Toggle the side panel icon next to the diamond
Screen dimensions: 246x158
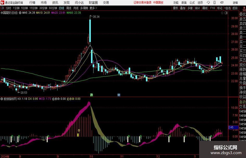tap(226, 13)
